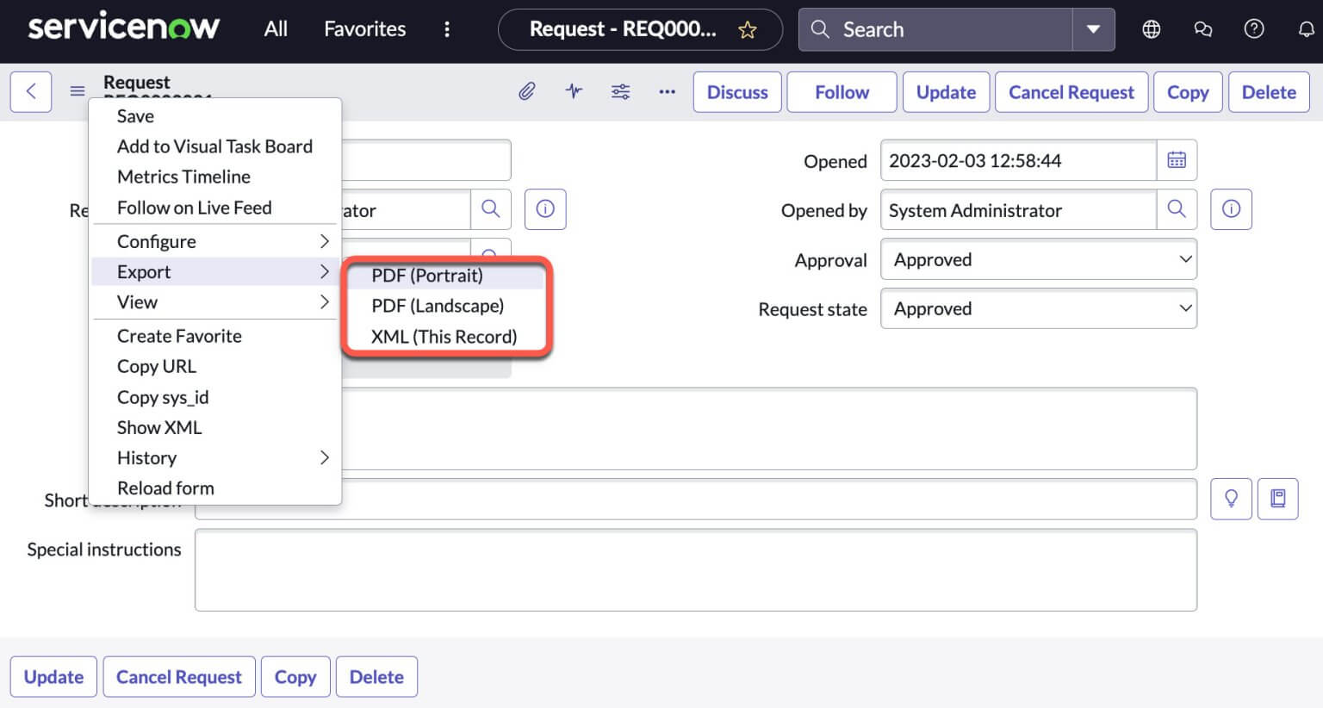Screen dimensions: 1323x708
Task: Open the knowledge base book icon
Action: tap(1278, 498)
